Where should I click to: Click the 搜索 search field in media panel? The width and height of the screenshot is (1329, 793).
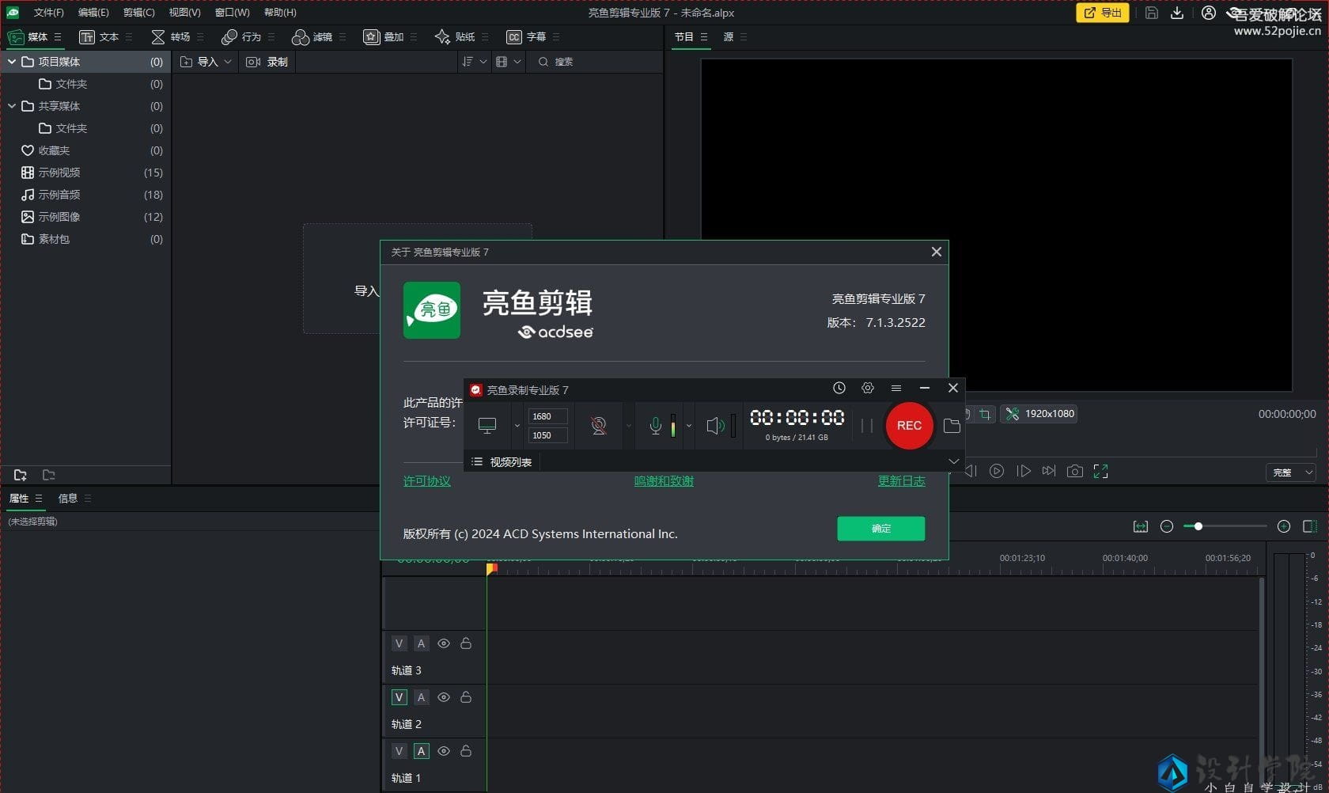[593, 62]
